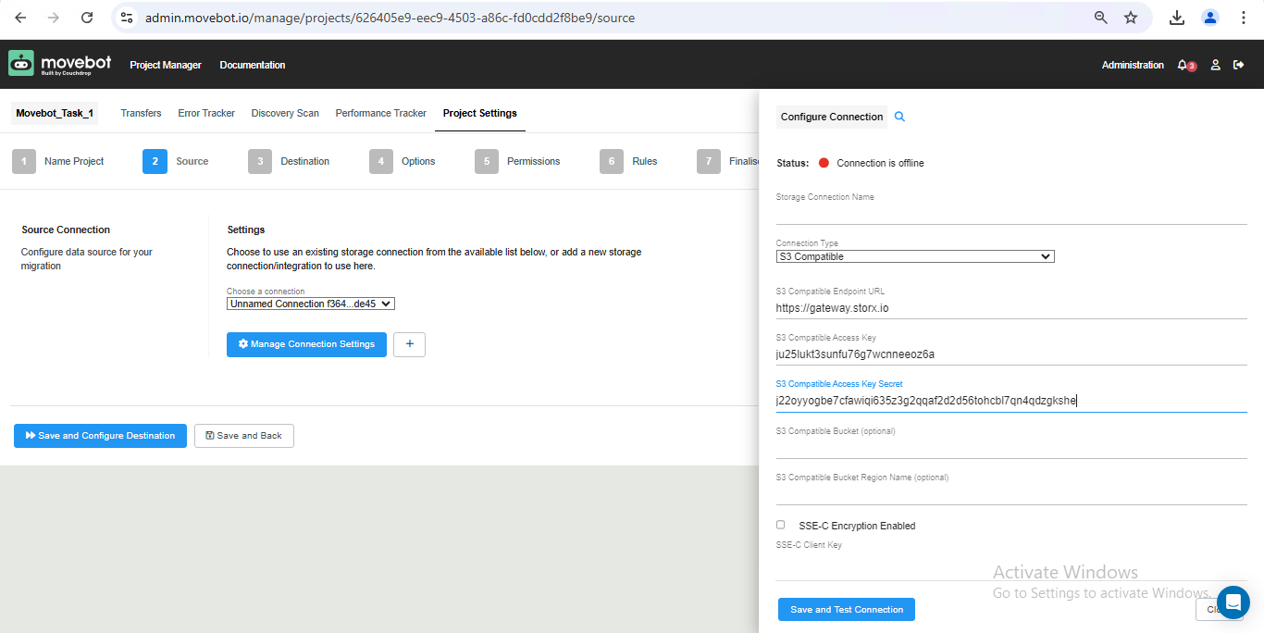
Task: Focus Storage Connection Name field
Action: click(1011, 214)
